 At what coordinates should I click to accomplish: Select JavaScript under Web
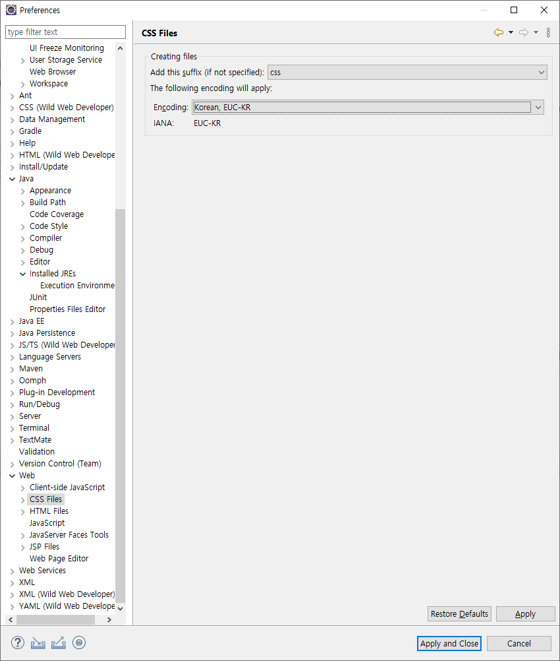[47, 522]
